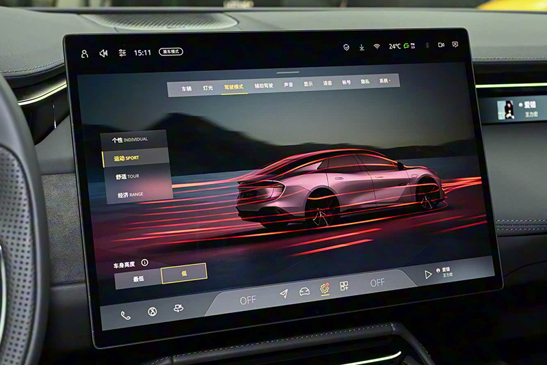Select 经济 RANGE drive mode
The height and width of the screenshot is (365, 547).
coord(139,195)
